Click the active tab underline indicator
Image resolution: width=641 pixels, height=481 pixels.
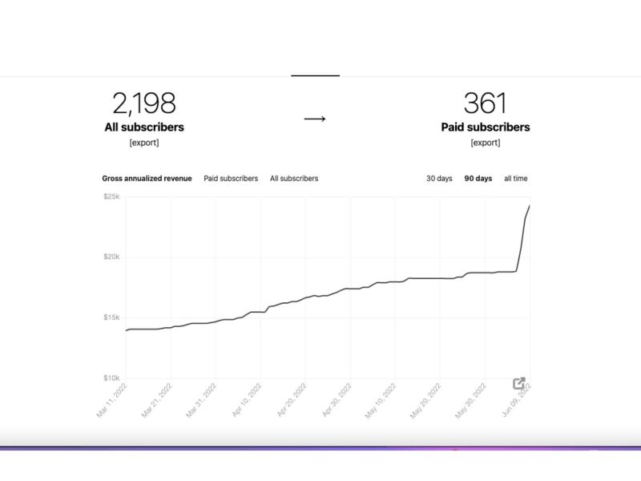coord(315,75)
